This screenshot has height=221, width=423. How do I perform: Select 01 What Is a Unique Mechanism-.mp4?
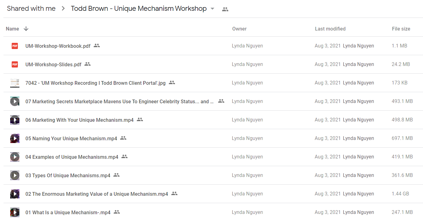(x=68, y=212)
